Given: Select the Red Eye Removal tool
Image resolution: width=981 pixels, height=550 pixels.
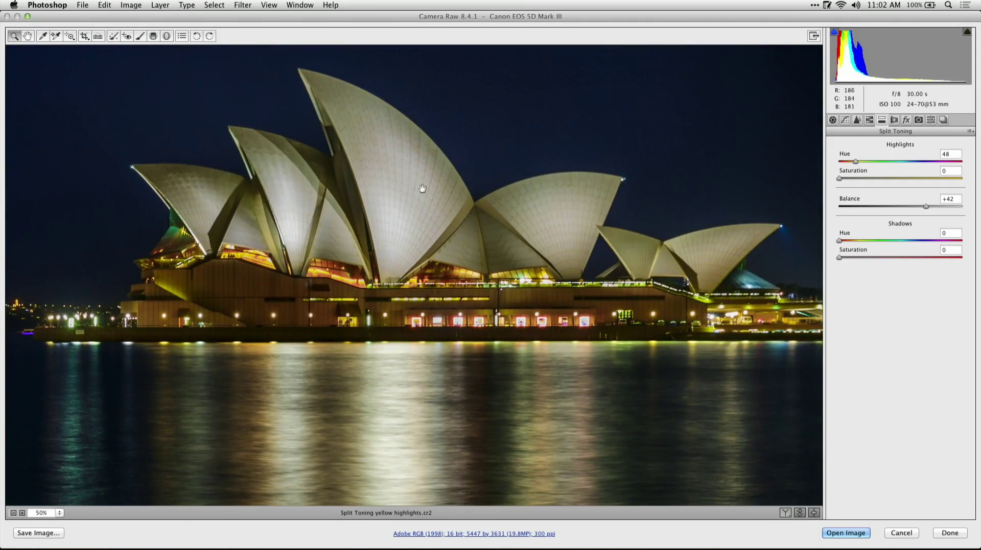Looking at the screenshot, I should [x=127, y=36].
